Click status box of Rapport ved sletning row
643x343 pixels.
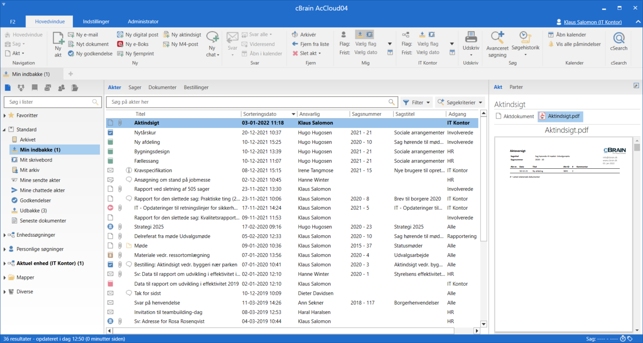[110, 189]
